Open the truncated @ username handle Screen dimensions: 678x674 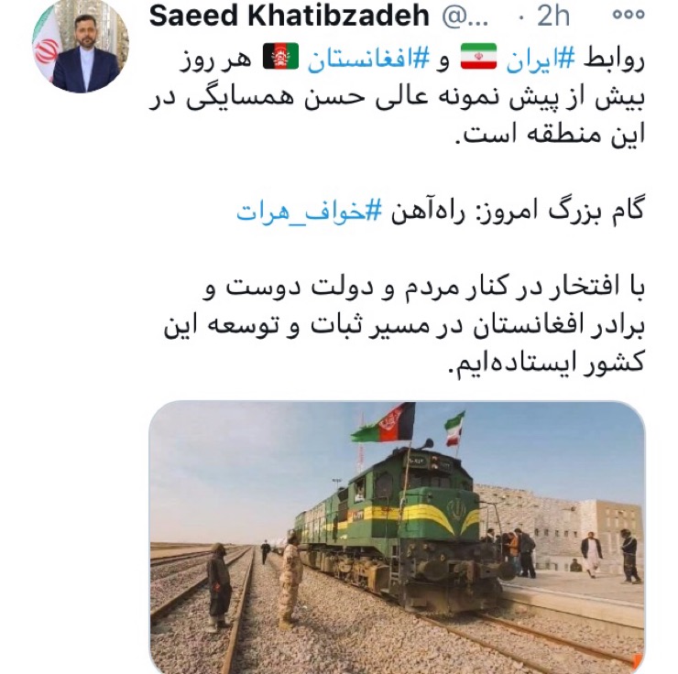coord(465,16)
